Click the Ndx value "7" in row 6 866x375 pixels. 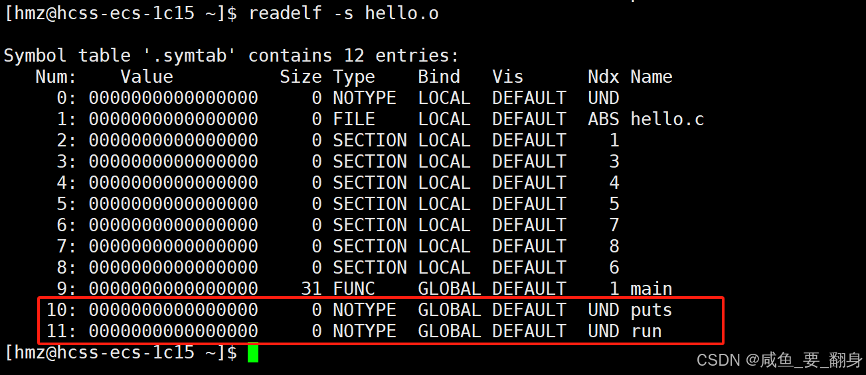[x=614, y=225]
